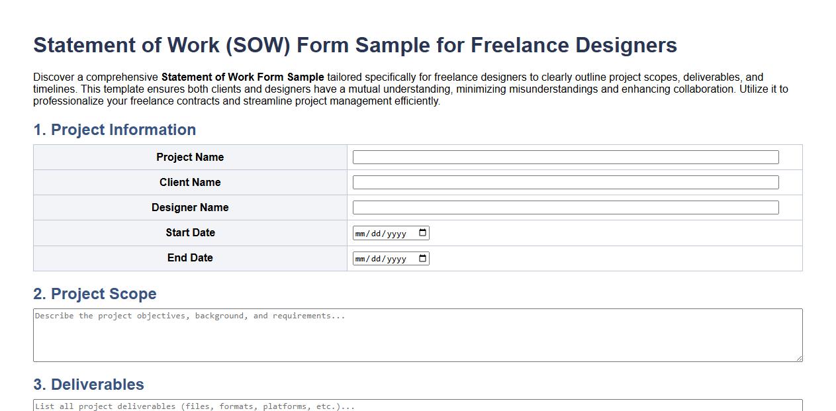Open the Start Date calendar picker icon
The width and height of the screenshot is (836, 411).
423,232
